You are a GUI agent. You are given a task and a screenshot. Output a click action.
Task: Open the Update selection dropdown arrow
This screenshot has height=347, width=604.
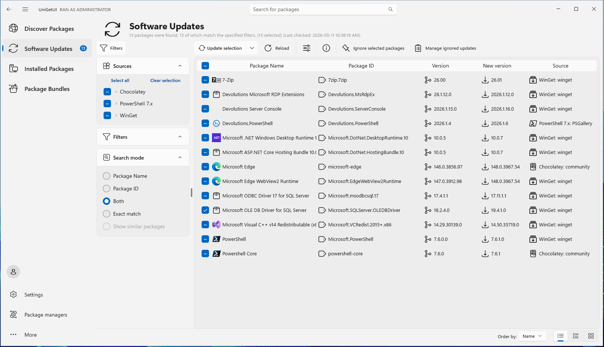coord(252,48)
